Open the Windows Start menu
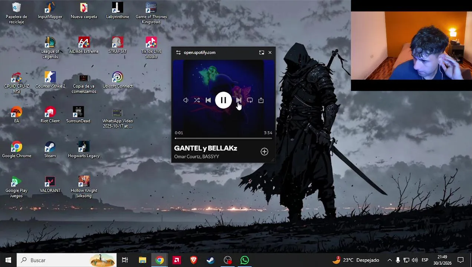472x267 pixels. tap(8, 260)
